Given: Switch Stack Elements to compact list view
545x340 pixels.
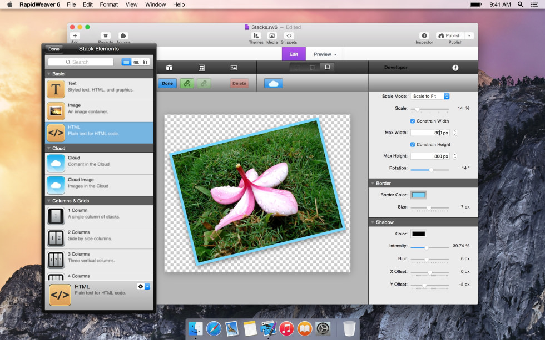Looking at the screenshot, I should 136,62.
